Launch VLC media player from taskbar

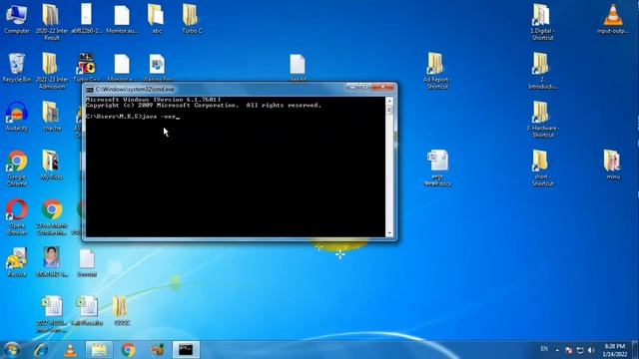71,350
